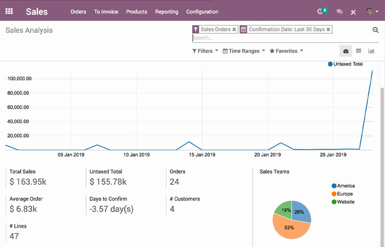Remove the Sales Orders filter tag
385x247 pixels.
234,29
